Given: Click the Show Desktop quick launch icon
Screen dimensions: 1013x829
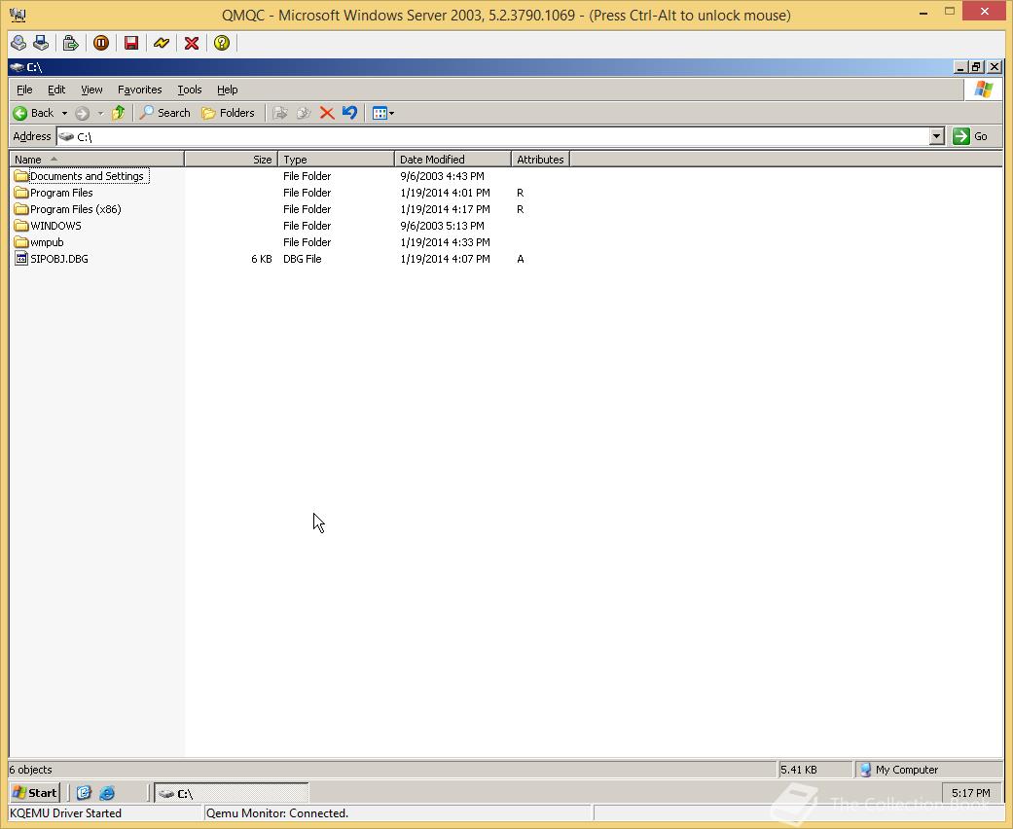Looking at the screenshot, I should pos(84,793).
